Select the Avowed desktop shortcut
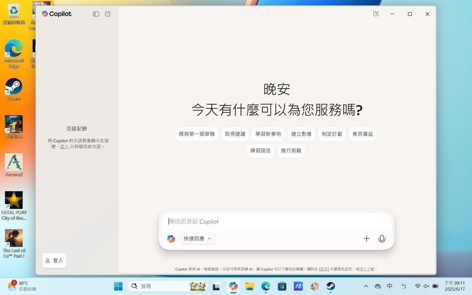472x295 pixels. (14, 165)
